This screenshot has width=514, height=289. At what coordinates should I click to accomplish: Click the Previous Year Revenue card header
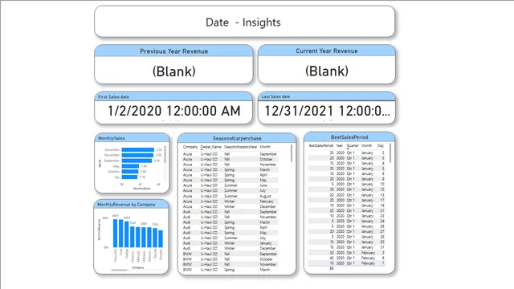coord(173,51)
